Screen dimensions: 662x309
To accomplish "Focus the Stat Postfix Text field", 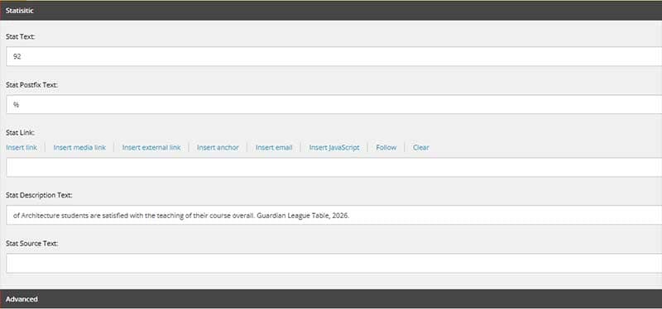I will 334,104.
